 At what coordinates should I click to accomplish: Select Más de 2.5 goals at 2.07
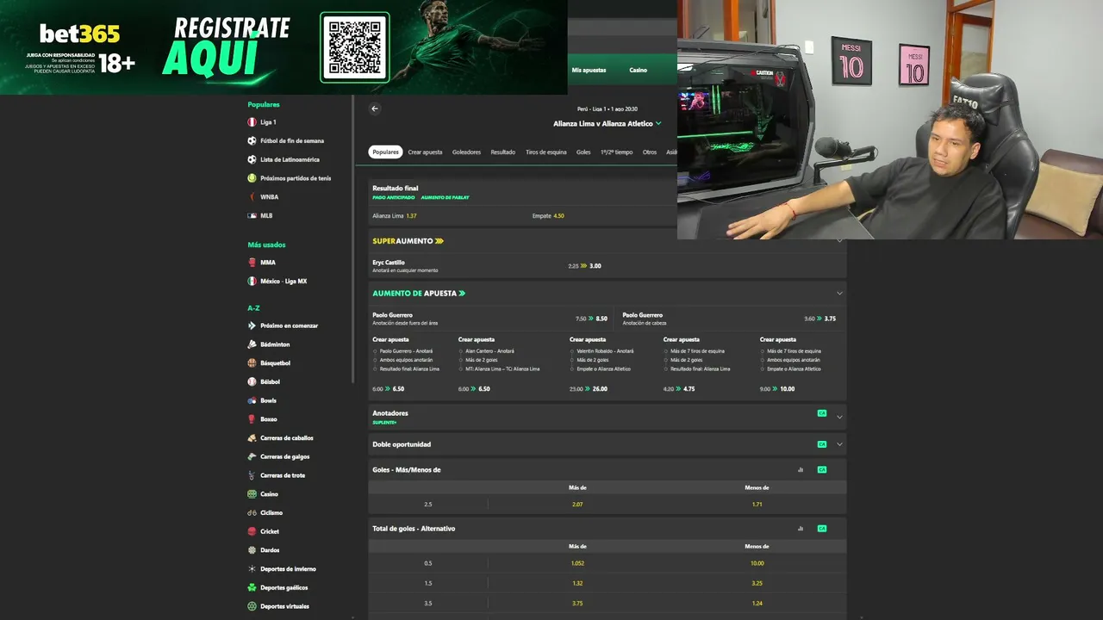577,505
